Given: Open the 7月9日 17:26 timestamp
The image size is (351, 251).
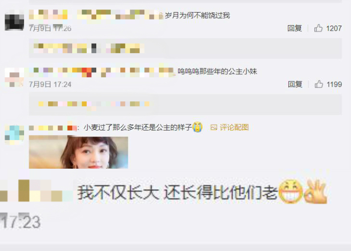Looking at the screenshot, I should 50,28.
